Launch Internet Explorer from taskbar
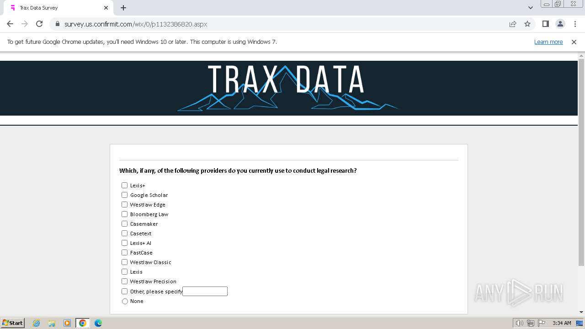 pos(36,323)
